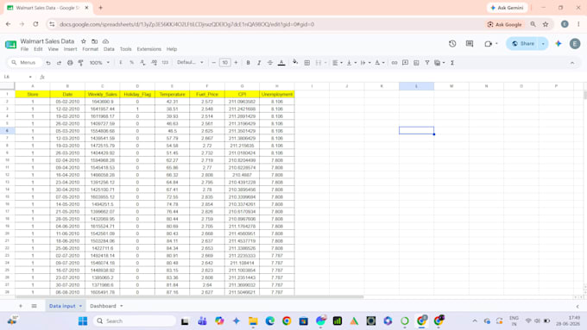Open vertical align dropdown
587x330 pixels.
pyautogui.click(x=351, y=63)
